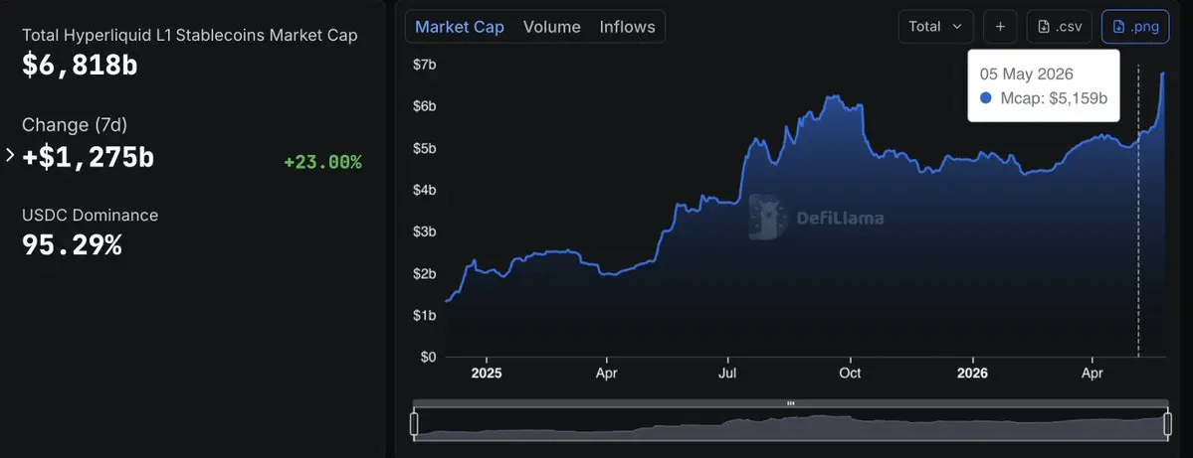Click the download icon in .csv button
This screenshot has width=1193, height=458.
[1044, 27]
